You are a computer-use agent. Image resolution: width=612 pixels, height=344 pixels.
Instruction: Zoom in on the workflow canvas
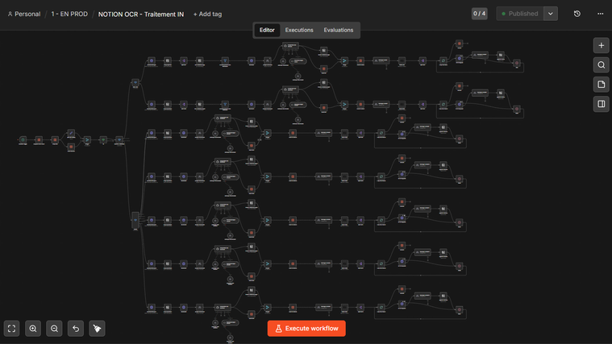pyautogui.click(x=33, y=329)
